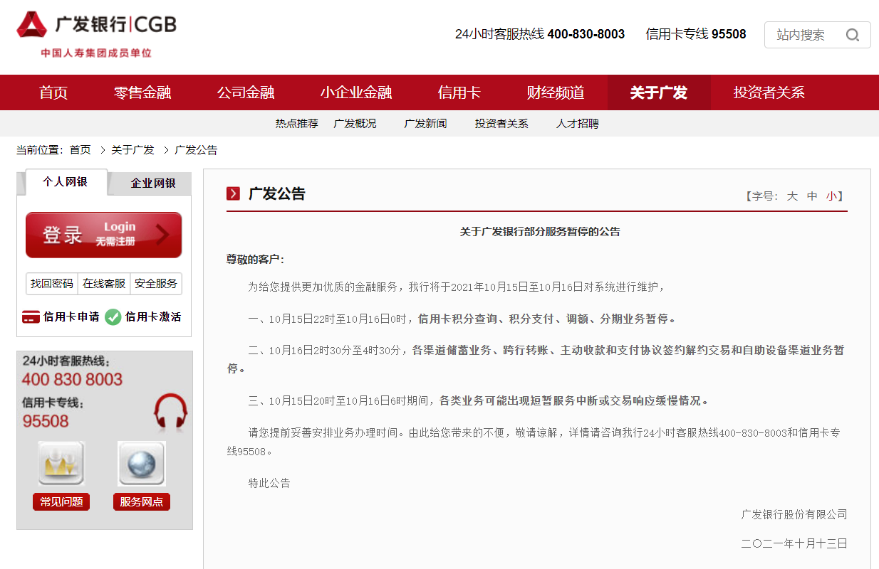Set font size to 中
The image size is (879, 569).
[812, 196]
